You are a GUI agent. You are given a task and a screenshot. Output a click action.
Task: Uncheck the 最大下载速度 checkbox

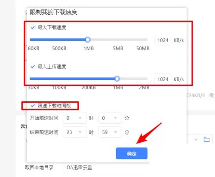point(33,27)
